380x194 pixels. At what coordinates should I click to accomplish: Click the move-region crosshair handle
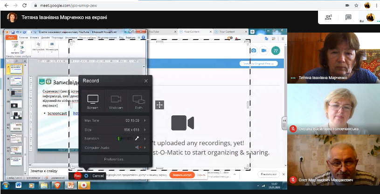point(159,105)
